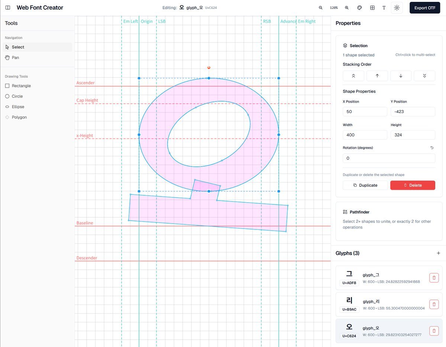Screen dimensions: 446x347
Task: Switch light/dark theme
Action: coord(397,7)
